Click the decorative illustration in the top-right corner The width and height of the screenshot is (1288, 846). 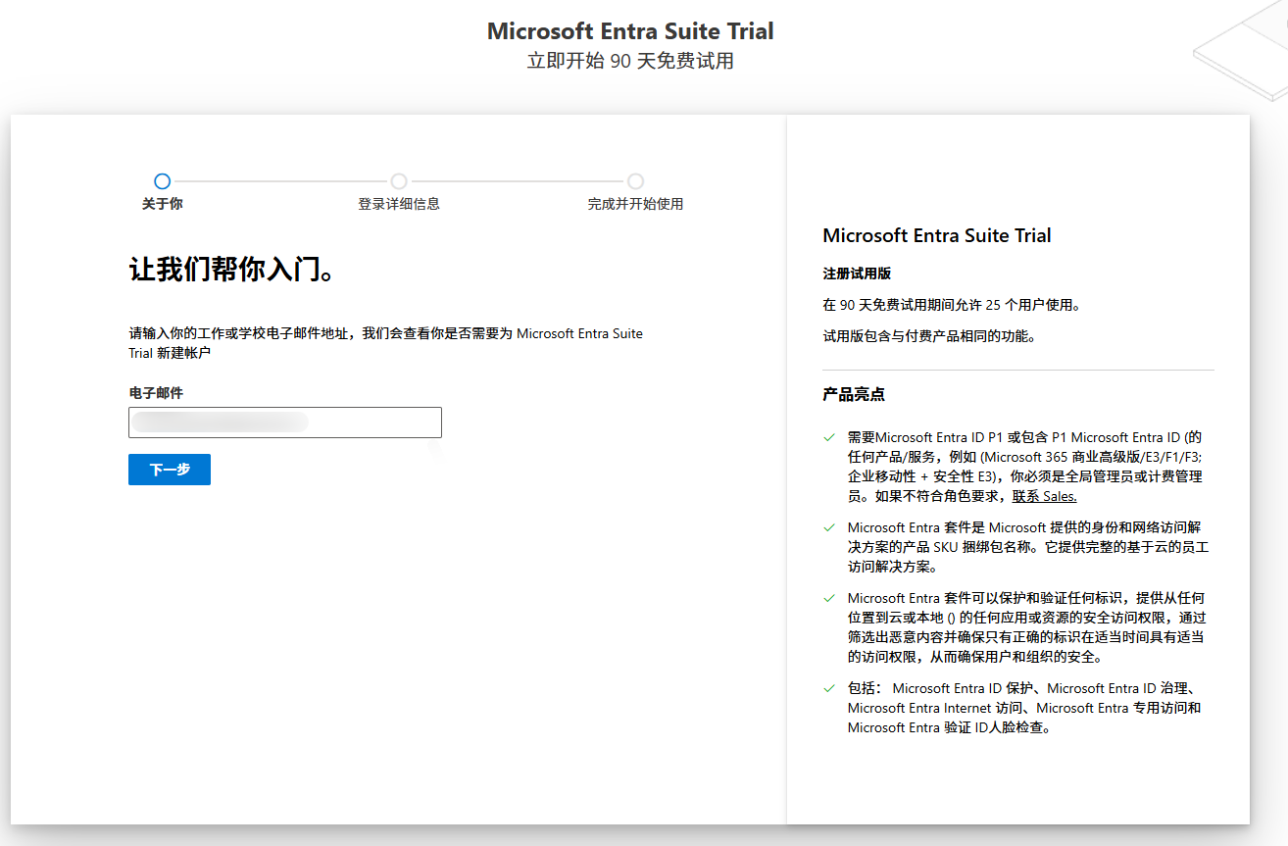point(1241,51)
